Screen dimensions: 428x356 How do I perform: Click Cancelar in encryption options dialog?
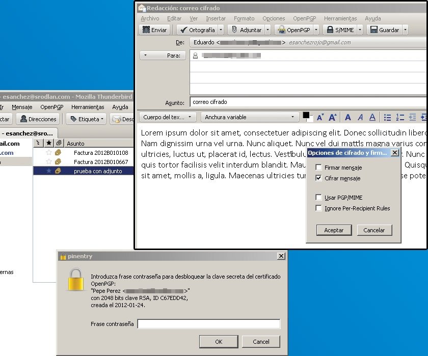(374, 230)
